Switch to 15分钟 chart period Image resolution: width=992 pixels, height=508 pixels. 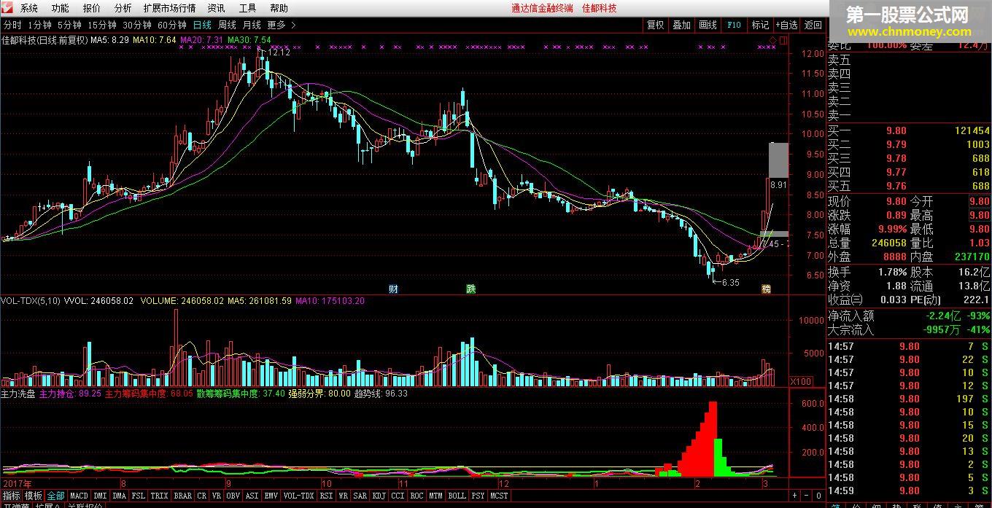(102, 25)
